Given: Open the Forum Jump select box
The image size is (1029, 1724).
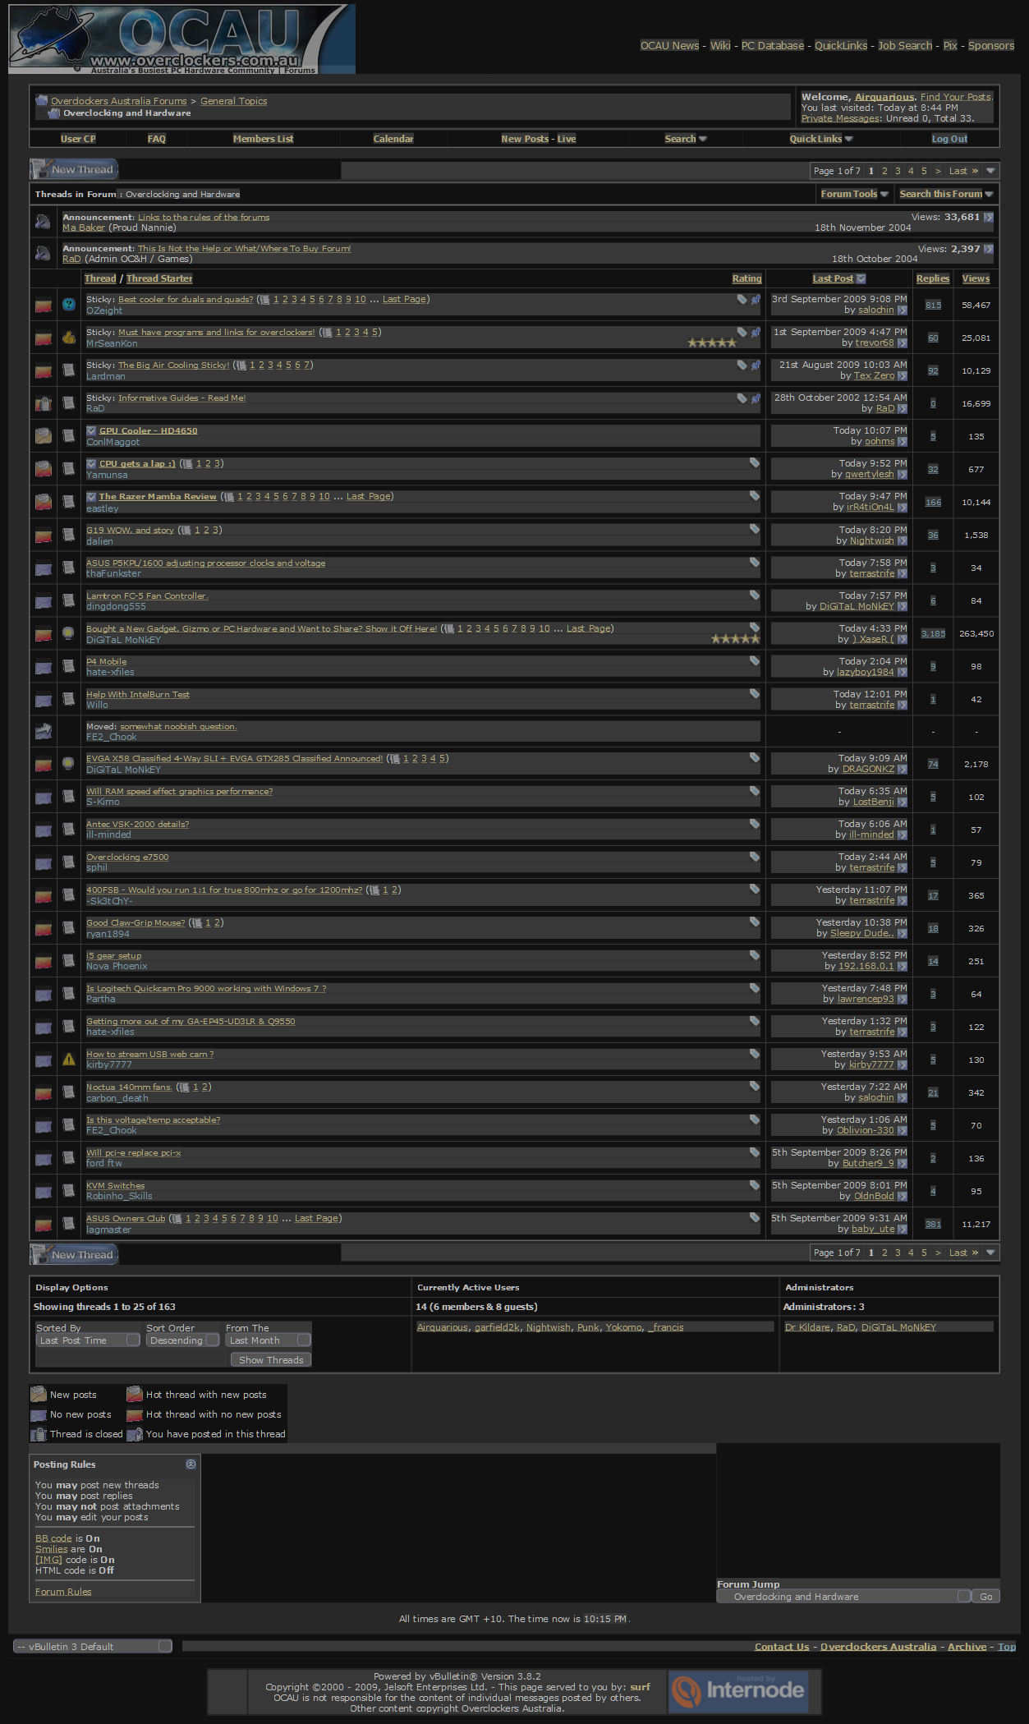Looking at the screenshot, I should click(843, 1597).
